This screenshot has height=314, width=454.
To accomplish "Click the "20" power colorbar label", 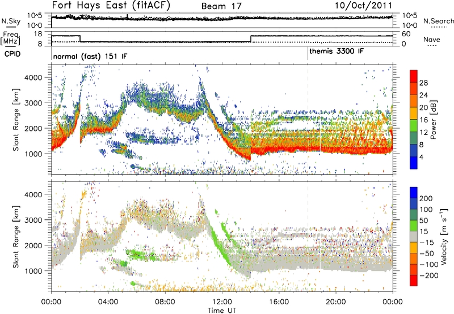I will click(423, 108).
